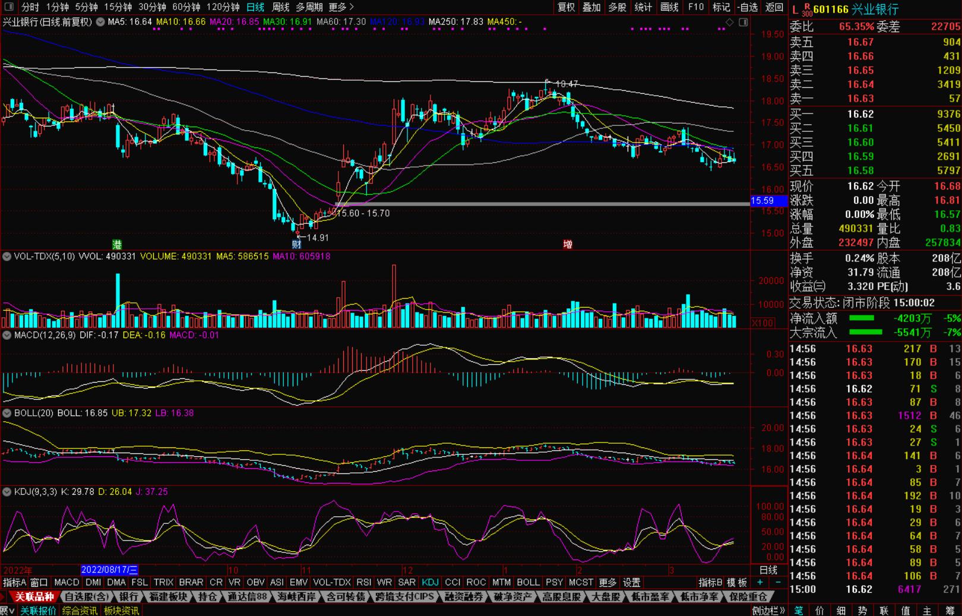Open the 融资融券 sector tab
The image size is (962, 616).
coord(464,597)
